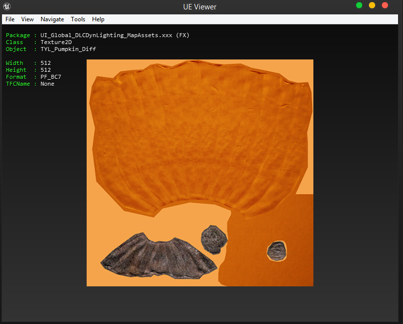Viewport: 403px width, 324px height.
Task: Open the Help menu
Action: coord(98,19)
